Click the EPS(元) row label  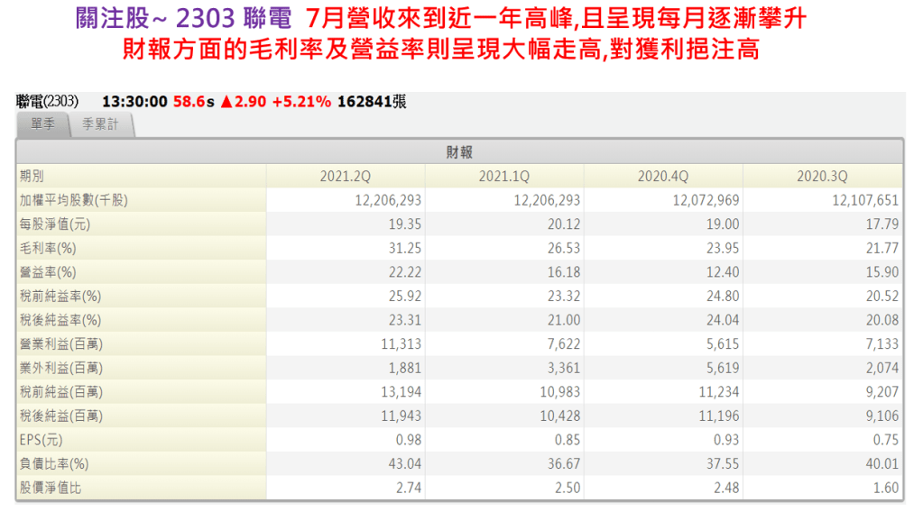coord(42,440)
